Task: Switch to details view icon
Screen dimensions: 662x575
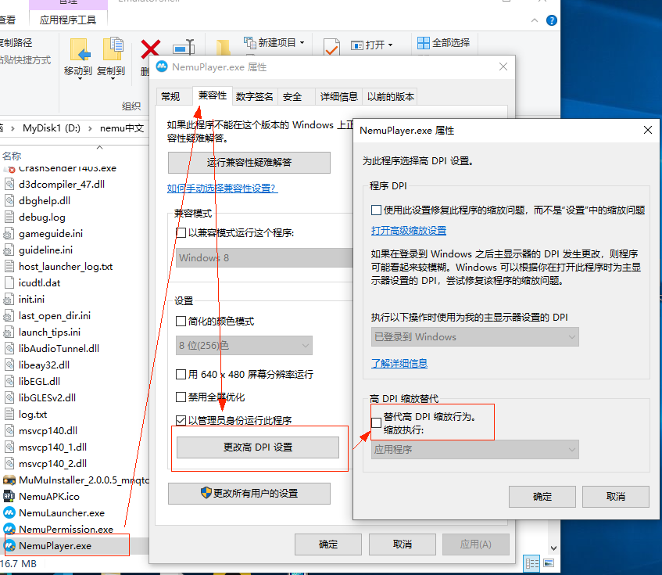Action: (x=532, y=563)
